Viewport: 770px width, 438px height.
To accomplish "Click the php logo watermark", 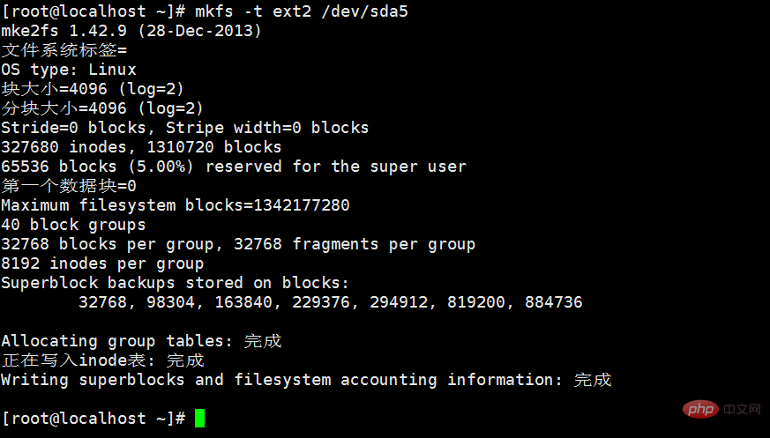I will tap(700, 409).
